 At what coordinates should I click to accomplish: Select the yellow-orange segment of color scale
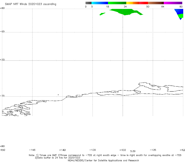pos(132,3)
